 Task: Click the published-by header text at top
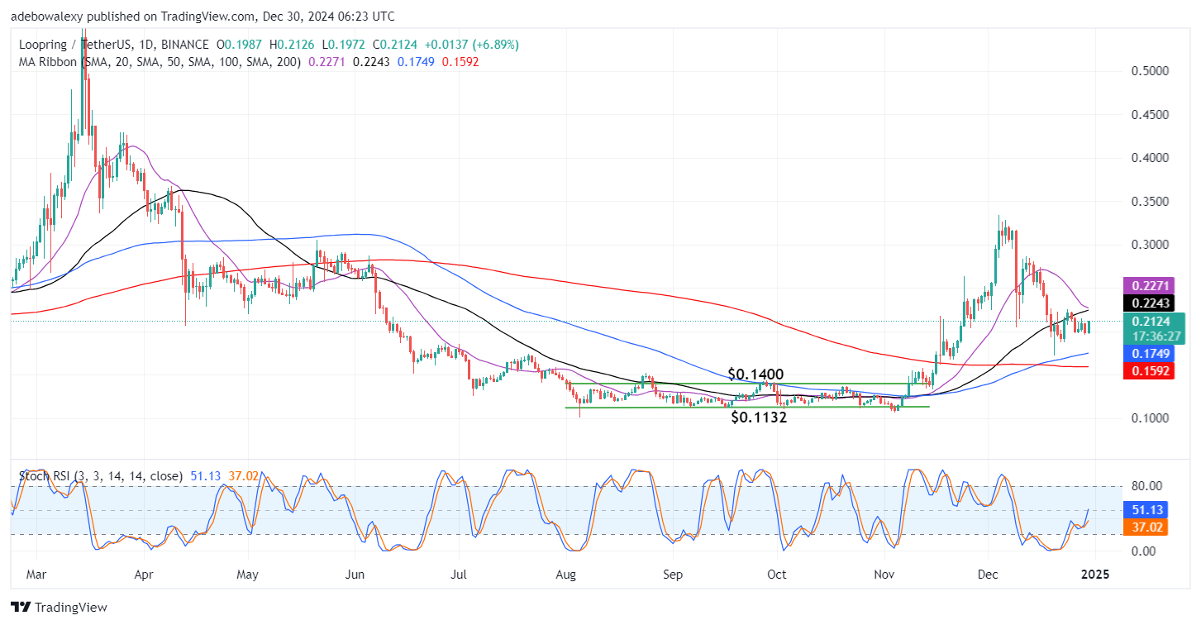tap(203, 17)
